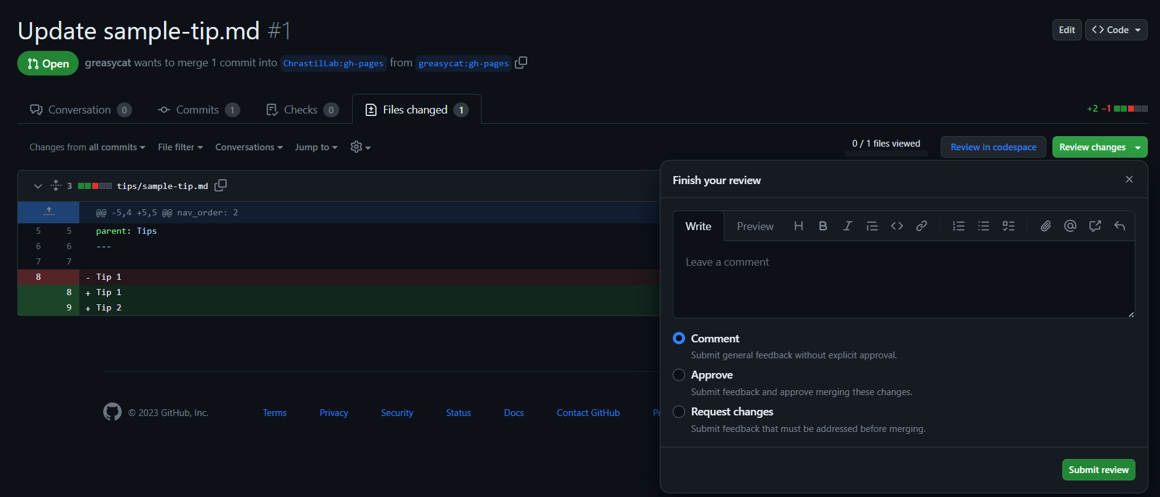This screenshot has width=1160, height=497.
Task: Open diff view settings gear menu
Action: tap(360, 147)
